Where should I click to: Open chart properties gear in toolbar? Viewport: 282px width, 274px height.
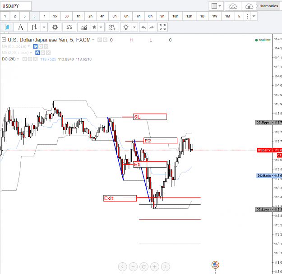(x=55, y=27)
